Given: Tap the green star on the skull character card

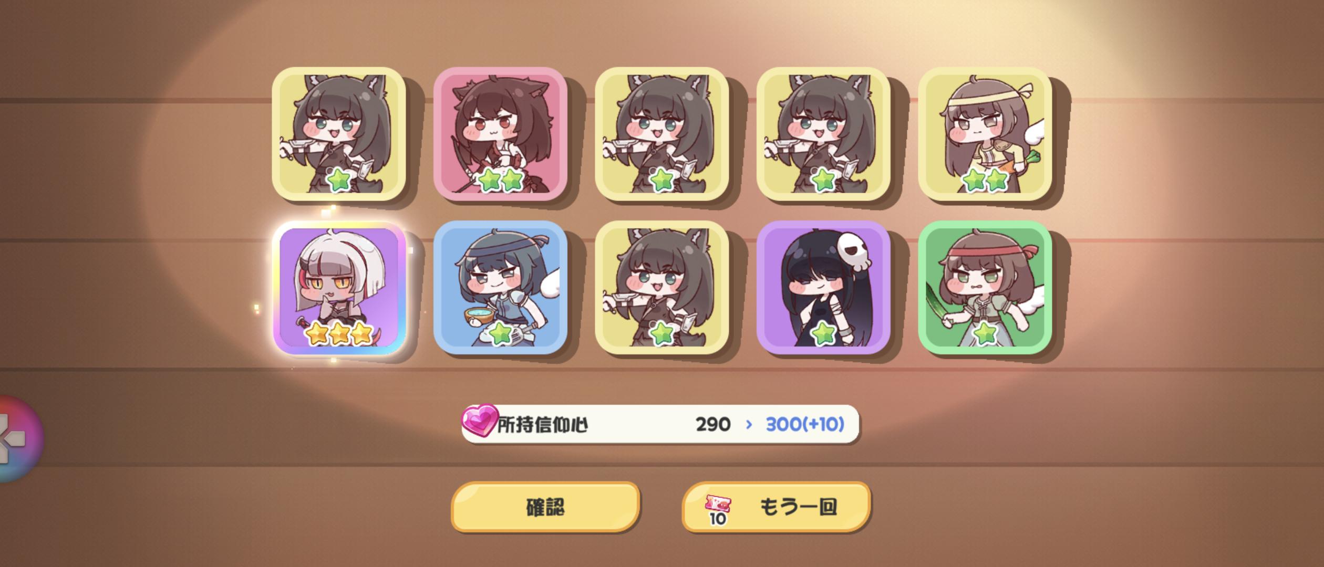Looking at the screenshot, I should coord(823,333).
